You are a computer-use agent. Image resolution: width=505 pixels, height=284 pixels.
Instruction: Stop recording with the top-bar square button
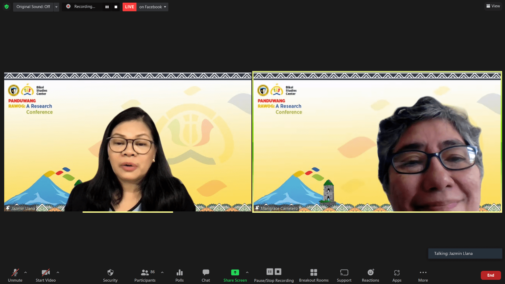(x=116, y=7)
